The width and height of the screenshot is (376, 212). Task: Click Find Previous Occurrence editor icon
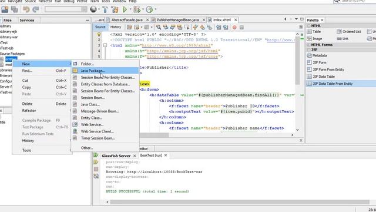tap(166, 27)
